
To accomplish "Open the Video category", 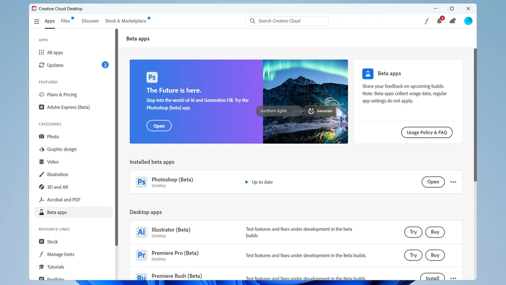I will (53, 162).
